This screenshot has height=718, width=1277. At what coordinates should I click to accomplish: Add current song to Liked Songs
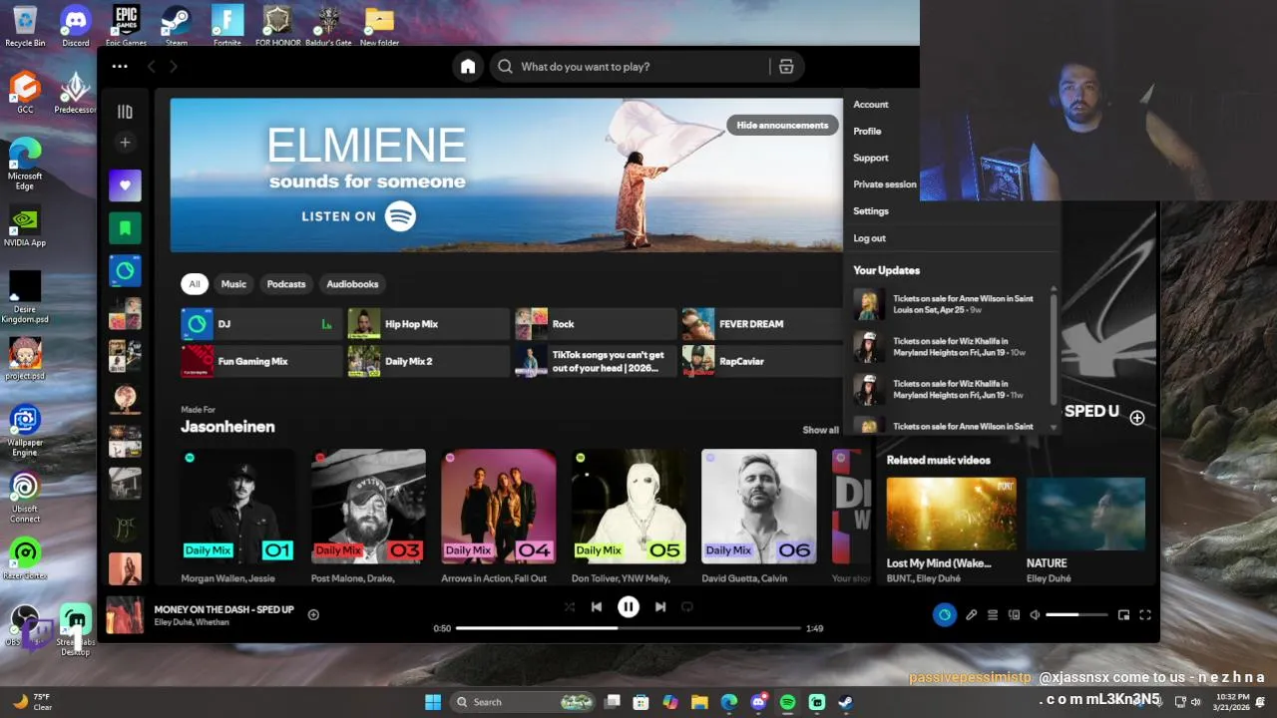(313, 614)
